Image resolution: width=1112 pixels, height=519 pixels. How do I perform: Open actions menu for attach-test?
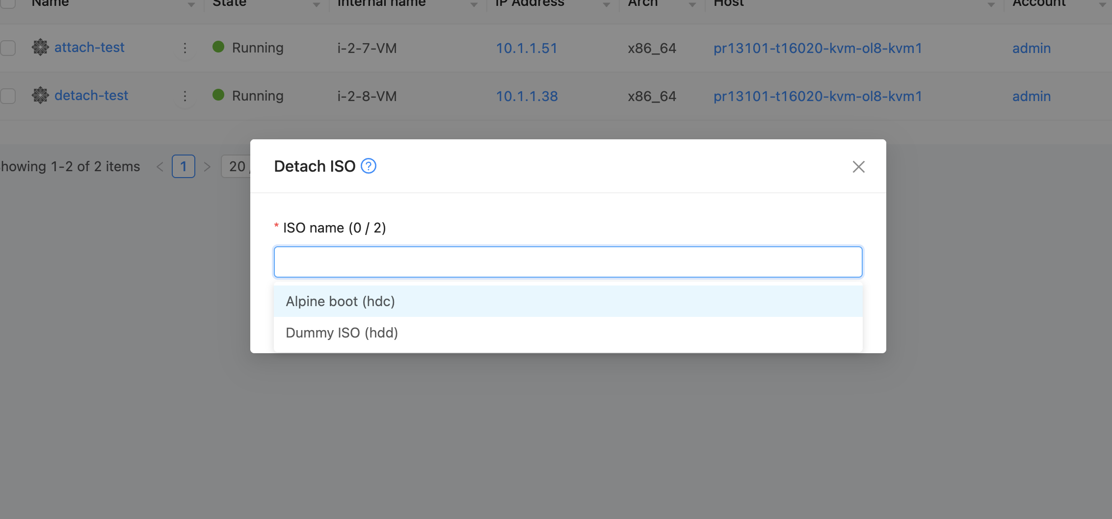click(185, 48)
